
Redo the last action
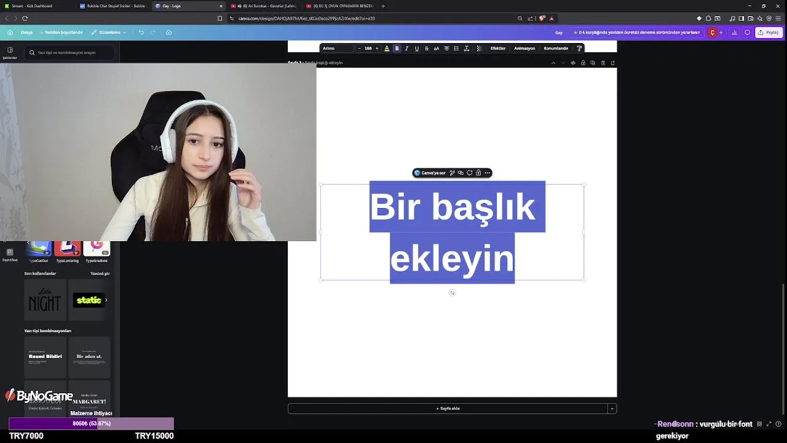pos(152,33)
